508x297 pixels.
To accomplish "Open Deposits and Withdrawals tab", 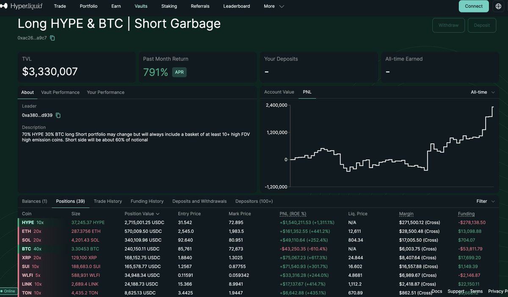I will 199,201.
